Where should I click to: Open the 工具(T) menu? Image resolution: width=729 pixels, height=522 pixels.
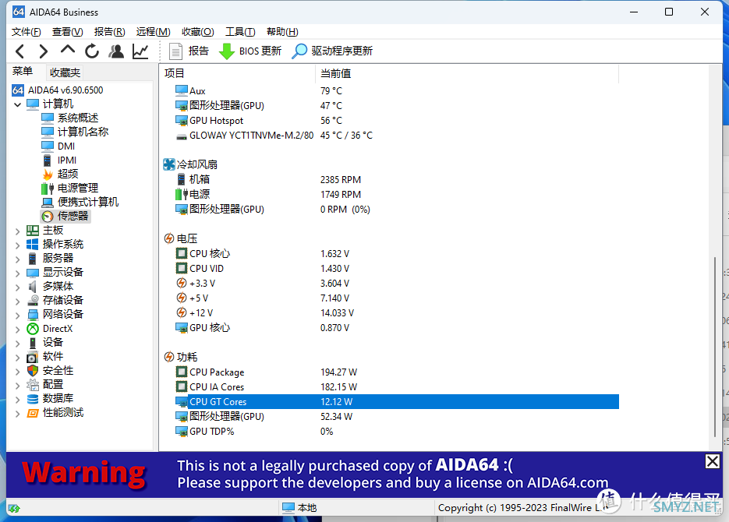240,32
